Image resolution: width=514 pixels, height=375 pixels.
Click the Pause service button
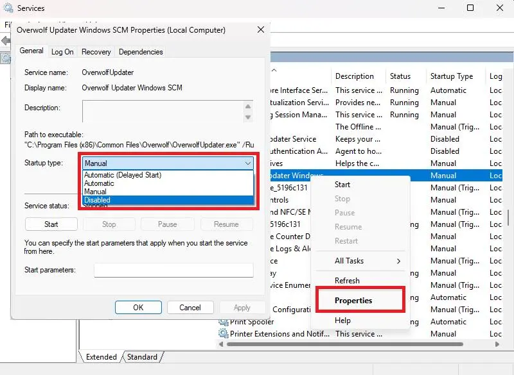(x=167, y=224)
